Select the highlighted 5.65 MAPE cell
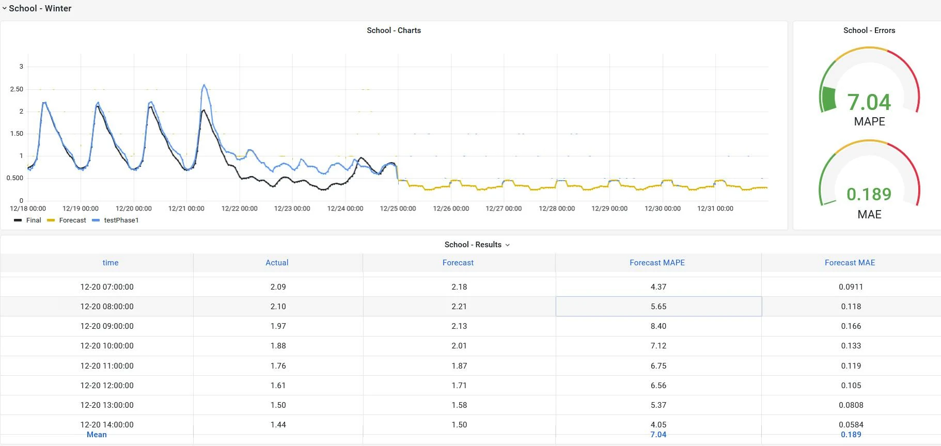 point(658,307)
